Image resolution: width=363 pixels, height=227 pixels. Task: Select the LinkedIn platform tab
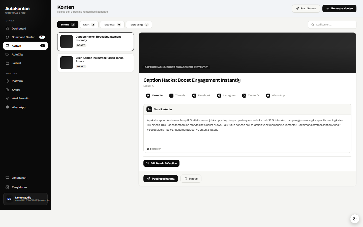(x=155, y=96)
